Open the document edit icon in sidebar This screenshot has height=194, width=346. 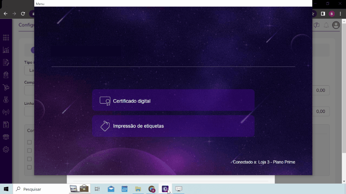(x=6, y=62)
